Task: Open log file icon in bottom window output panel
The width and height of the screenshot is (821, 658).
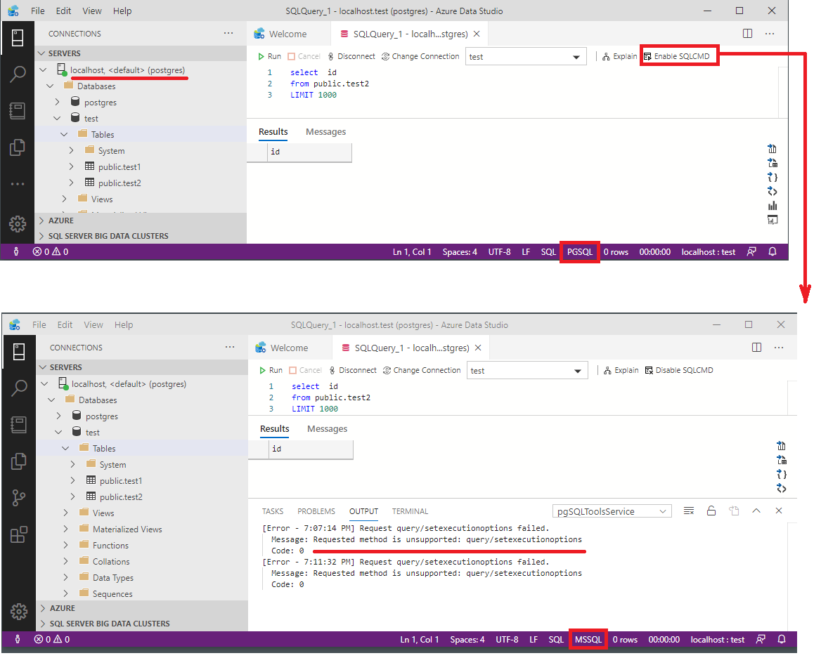Action: (734, 511)
